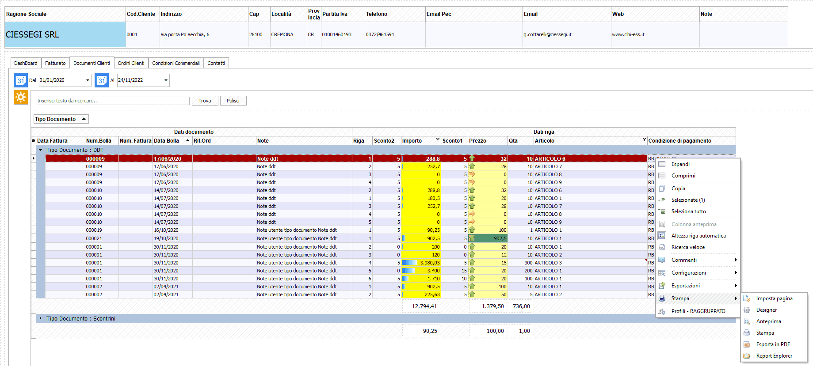Choose Seleziona tutto menu entry
The image size is (813, 366).
(x=688, y=211)
